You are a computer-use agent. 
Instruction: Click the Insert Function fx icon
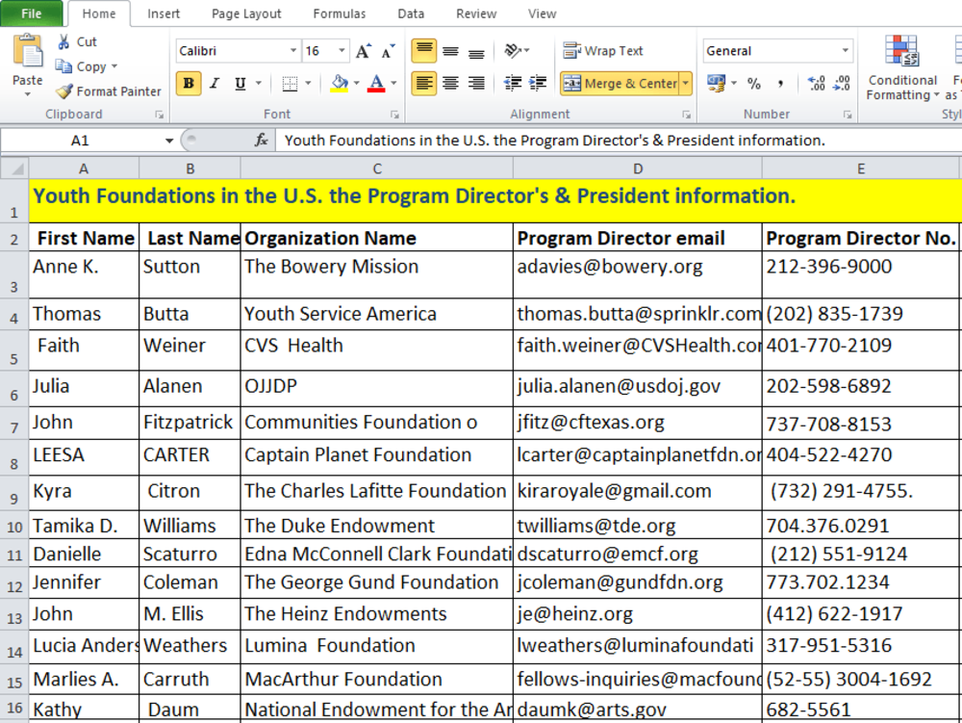[262, 141]
